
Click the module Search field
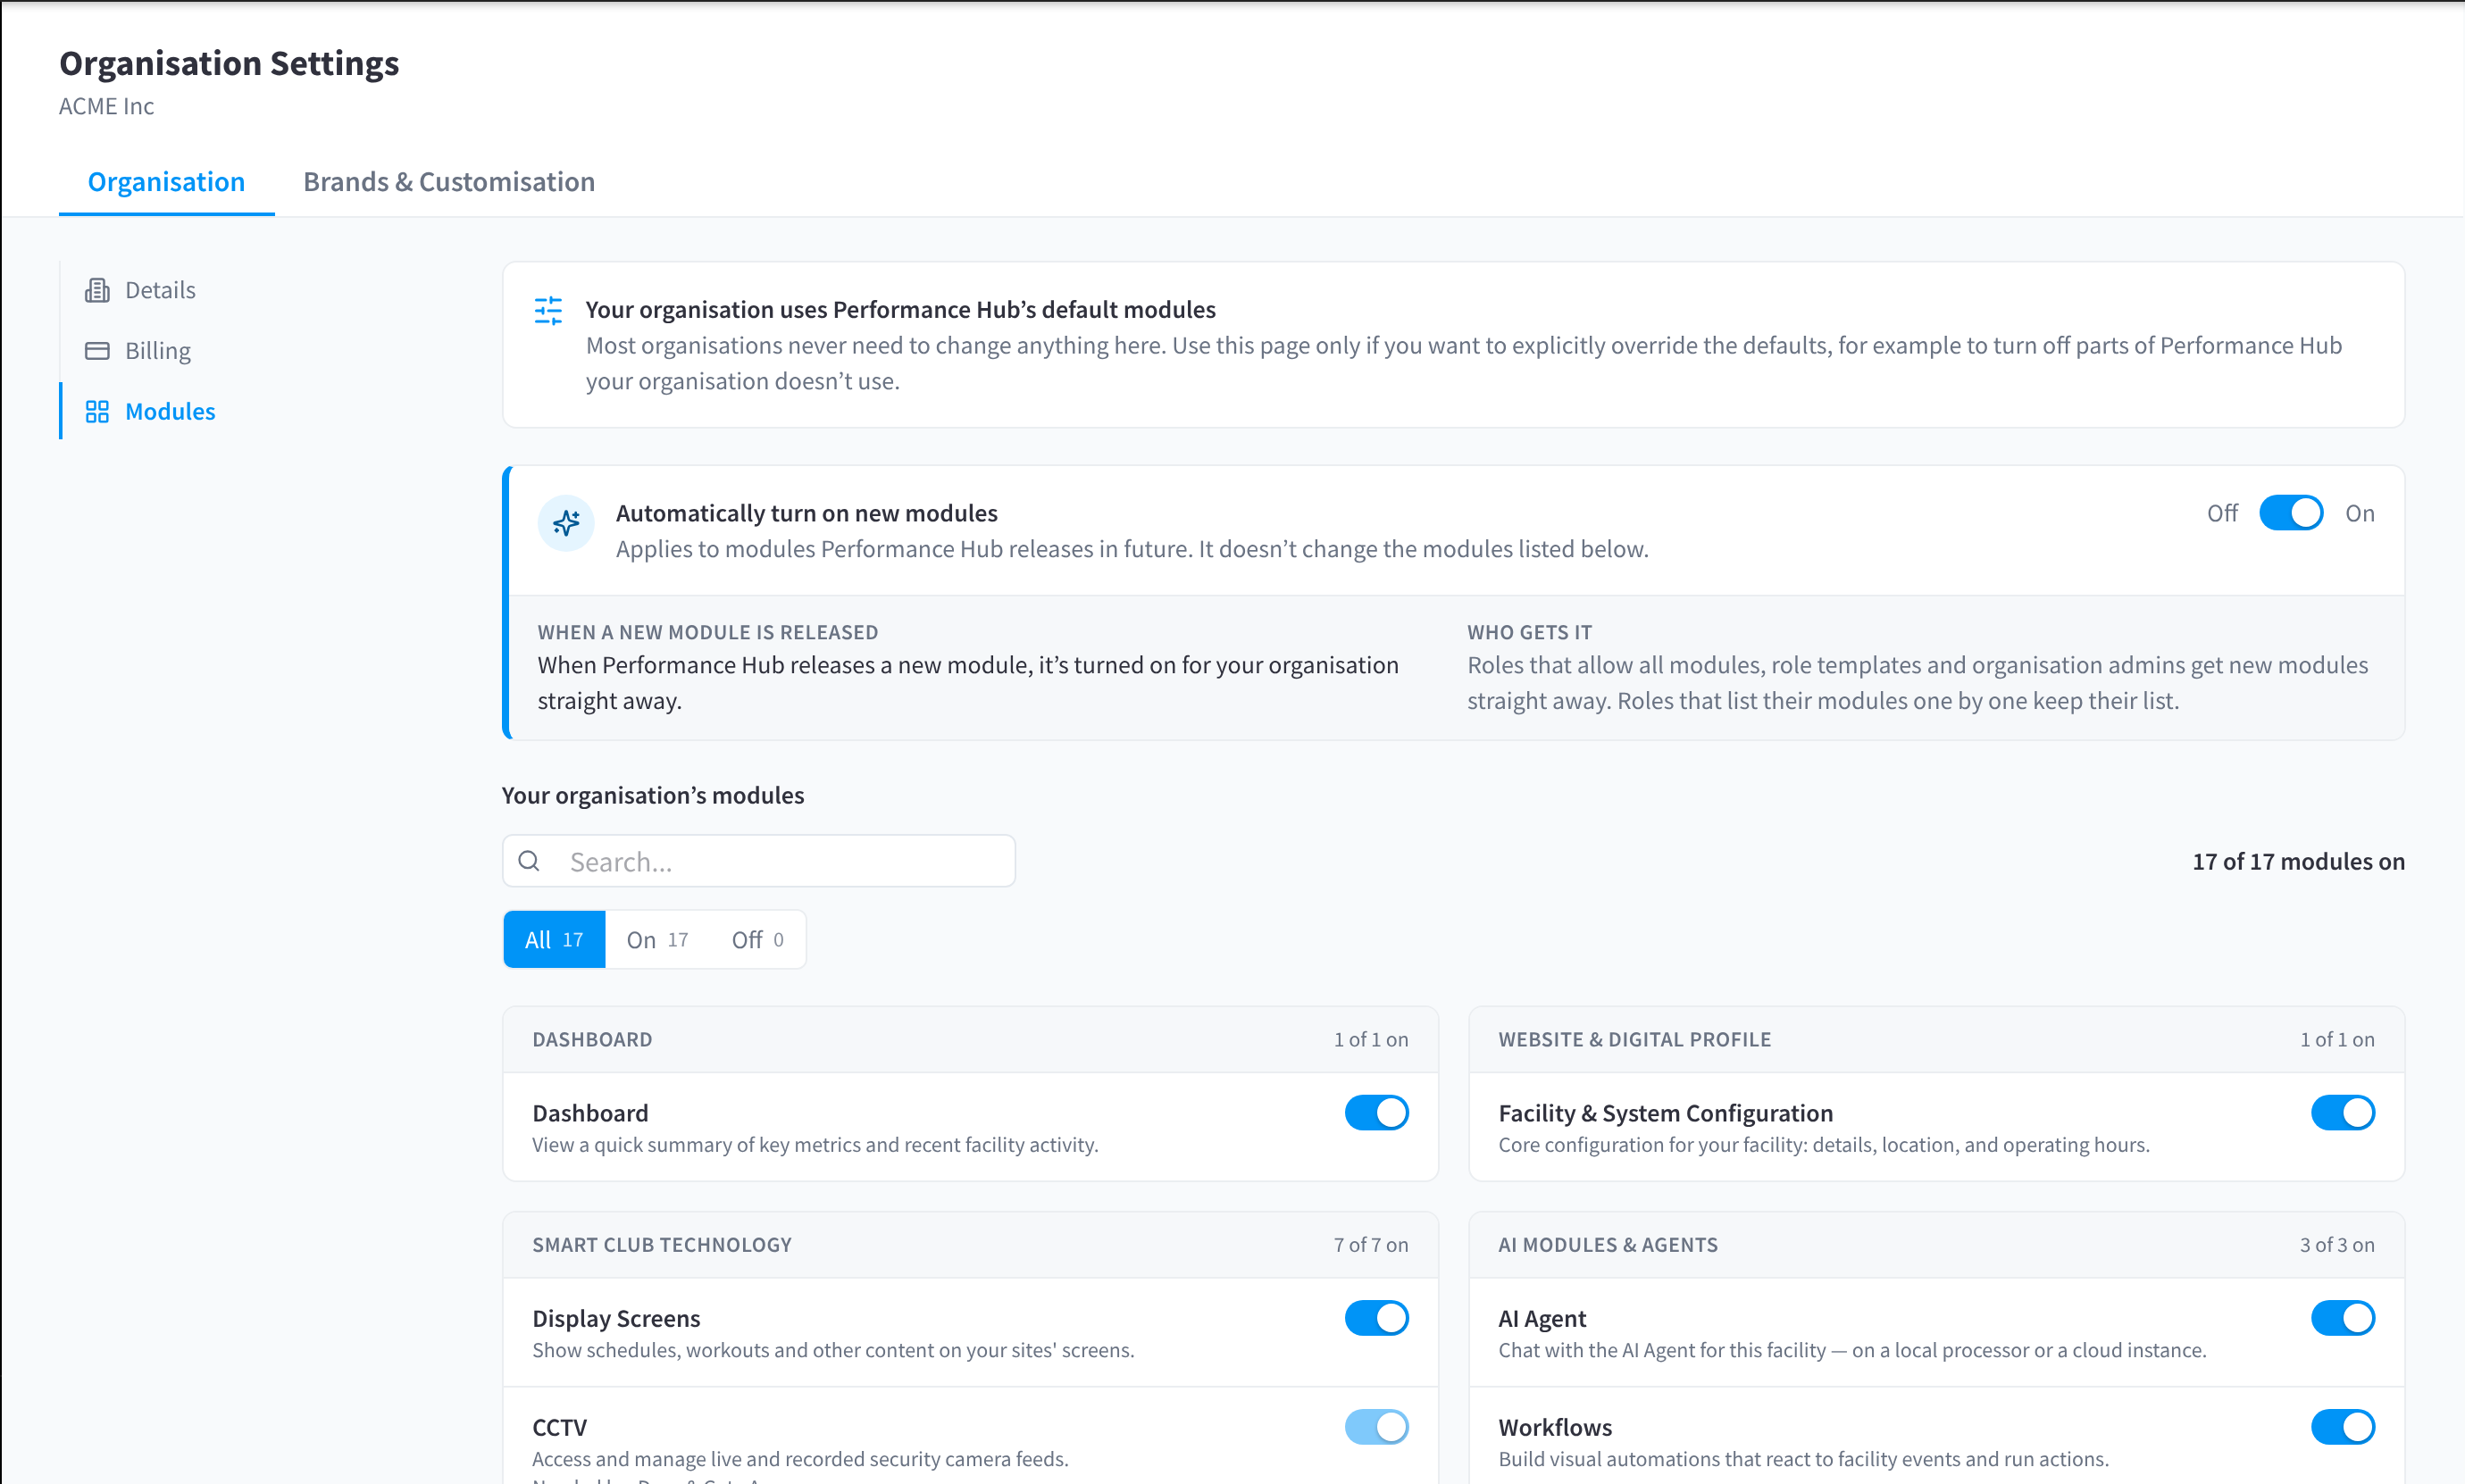pyautogui.click(x=759, y=861)
